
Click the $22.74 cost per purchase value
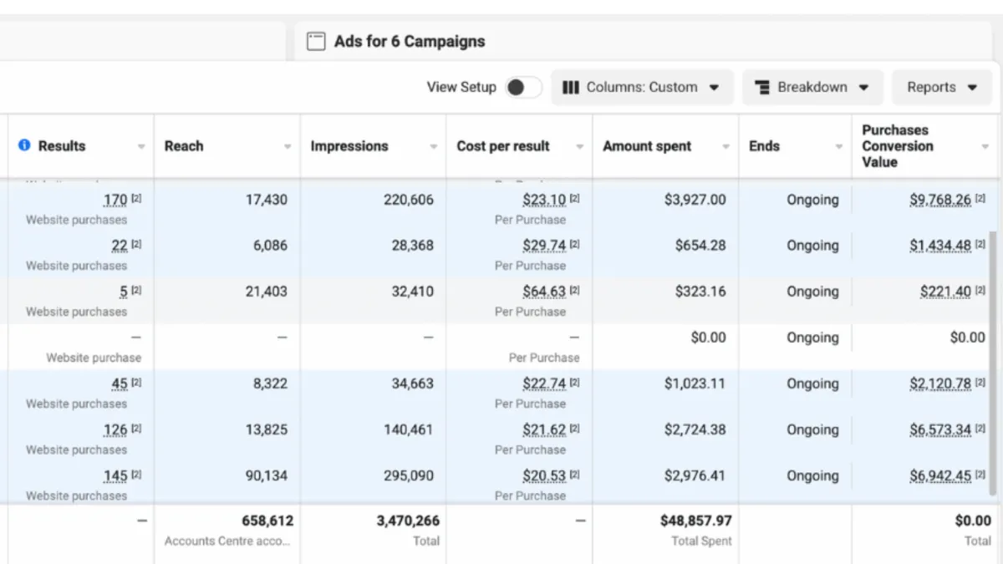544,384
